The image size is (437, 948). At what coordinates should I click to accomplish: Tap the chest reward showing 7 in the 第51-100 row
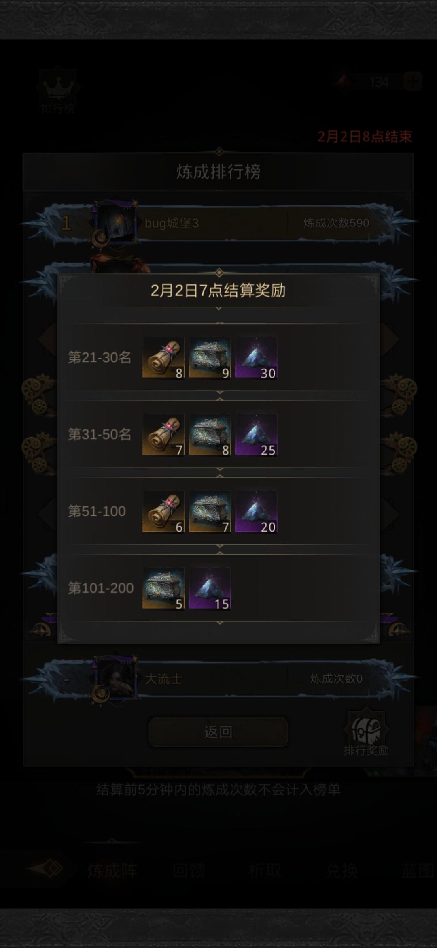(x=210, y=512)
